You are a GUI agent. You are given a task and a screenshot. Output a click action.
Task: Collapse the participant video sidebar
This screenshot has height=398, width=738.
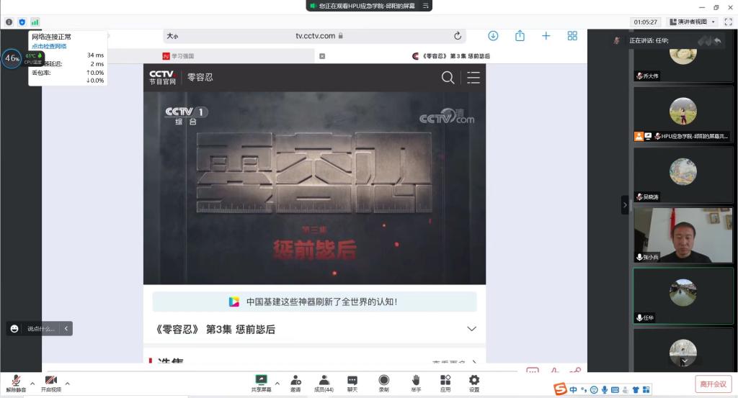coord(625,205)
